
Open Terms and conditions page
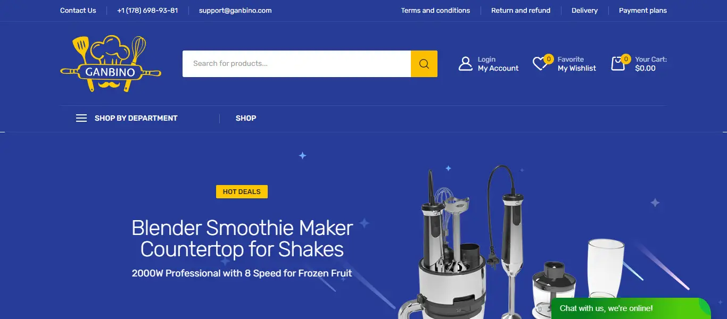435,11
